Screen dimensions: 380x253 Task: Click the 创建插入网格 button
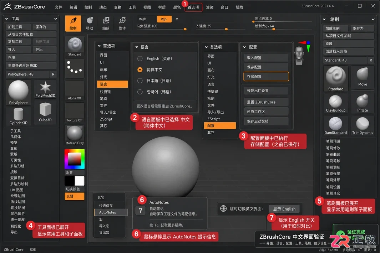[x=349, y=51]
